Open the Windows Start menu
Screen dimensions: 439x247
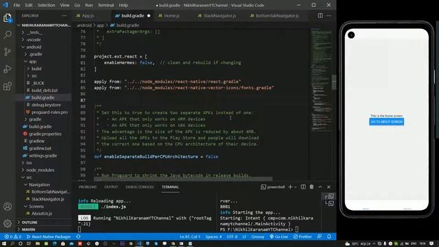(4, 244)
